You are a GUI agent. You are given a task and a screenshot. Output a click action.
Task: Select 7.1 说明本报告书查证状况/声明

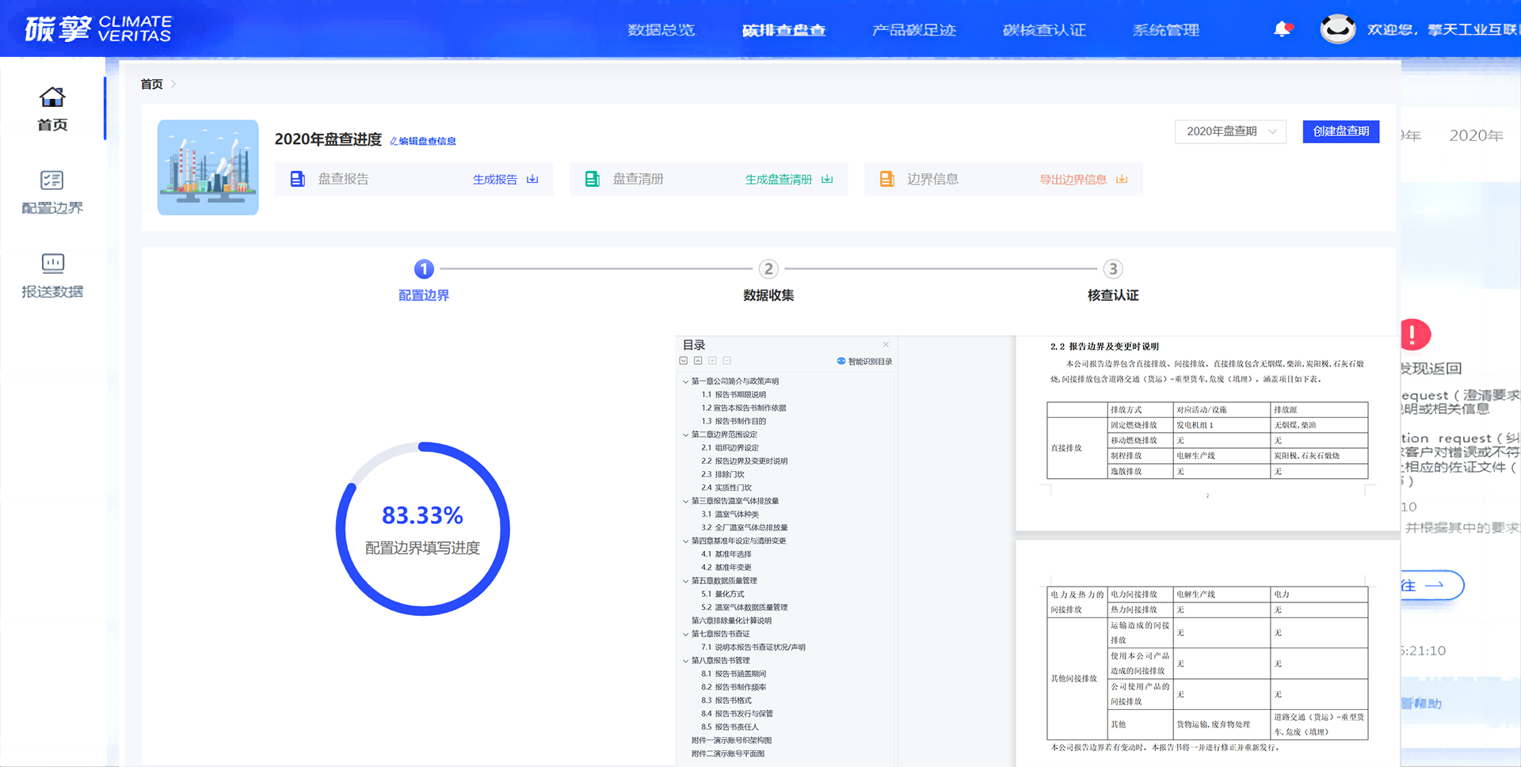click(753, 647)
